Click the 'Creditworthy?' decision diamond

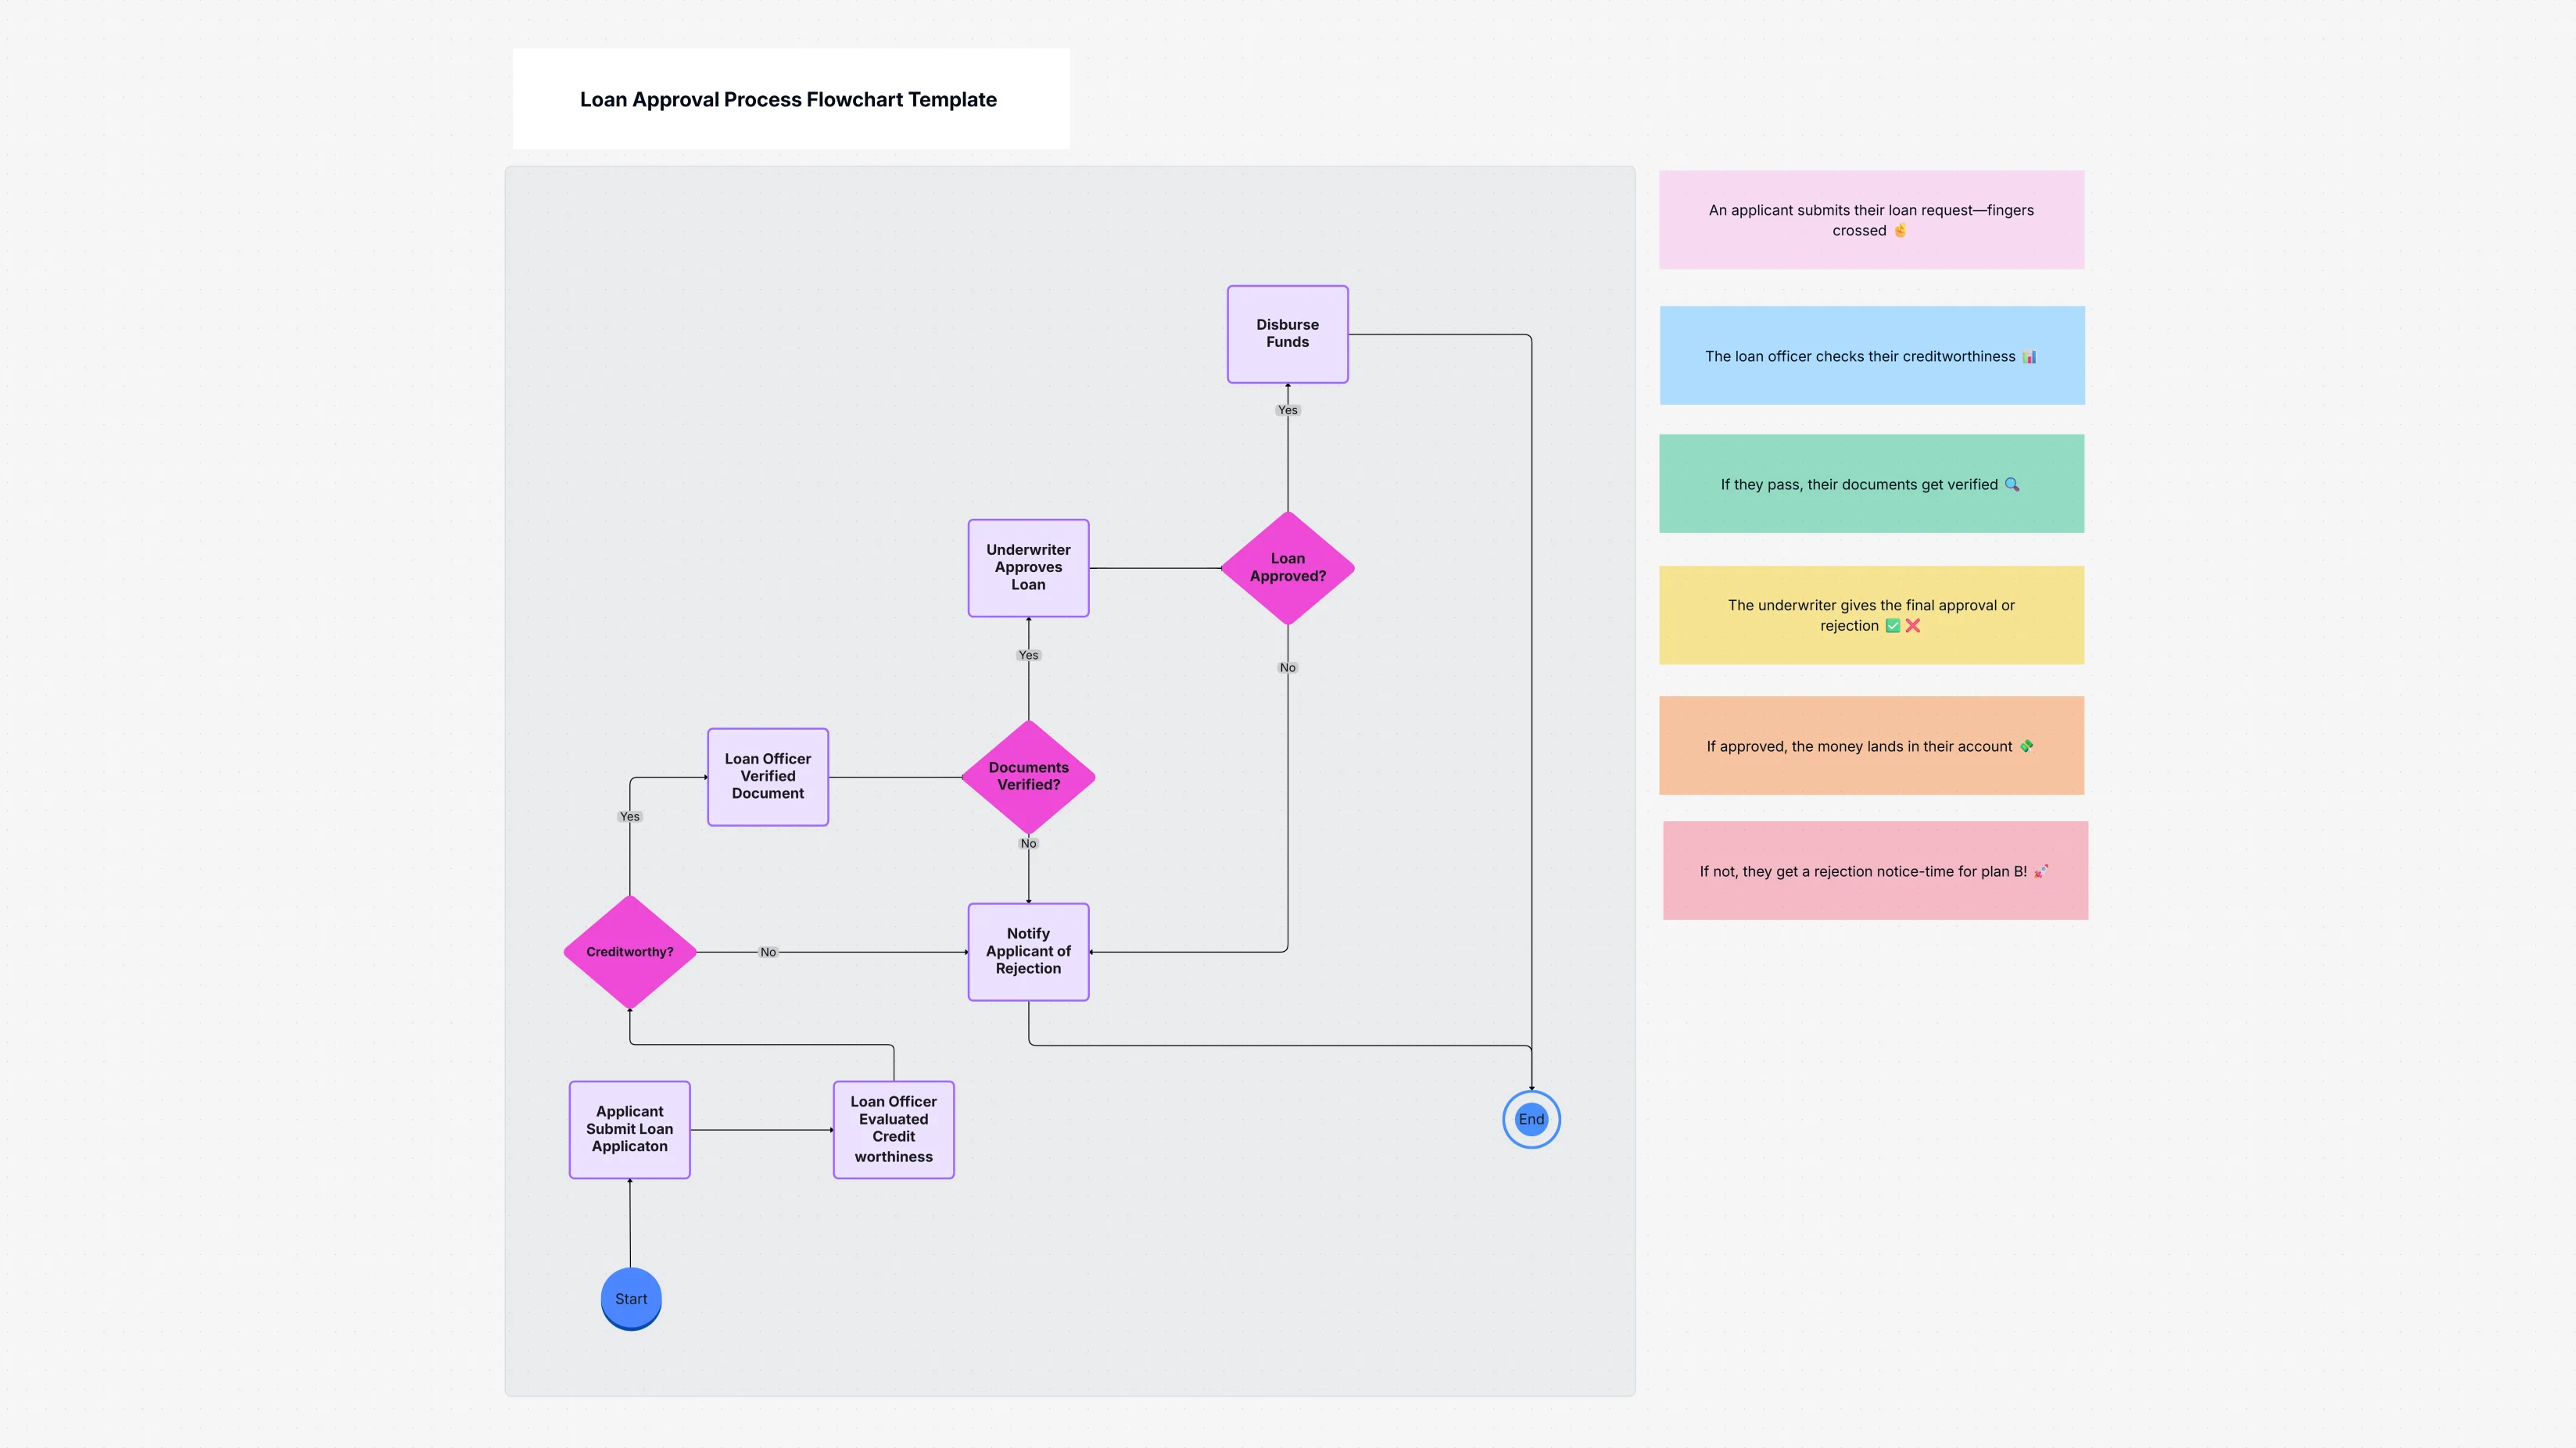pos(629,951)
